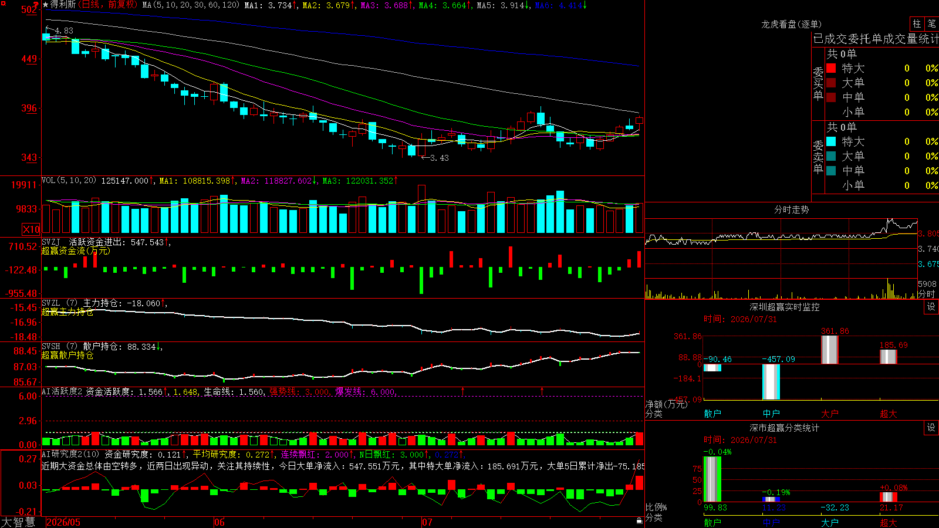
Task: Click the 龙虎看盘(逐单) panel title
Action: click(x=791, y=24)
